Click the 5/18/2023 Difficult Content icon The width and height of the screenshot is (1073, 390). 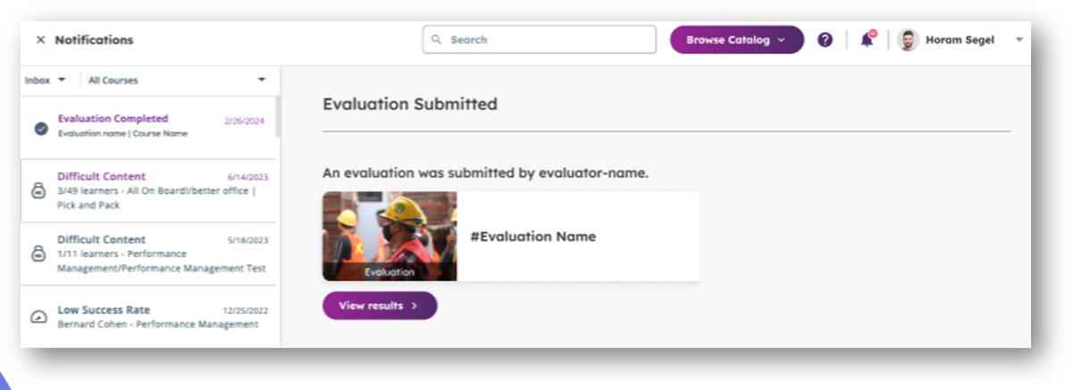click(x=39, y=254)
